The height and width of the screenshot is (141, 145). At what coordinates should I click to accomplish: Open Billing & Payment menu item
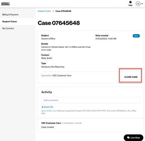point(10,15)
